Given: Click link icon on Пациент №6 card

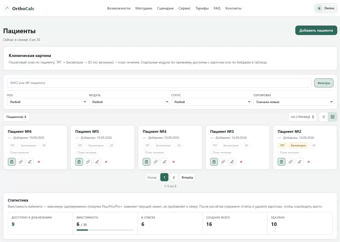Looking at the screenshot, I should click(21, 162).
